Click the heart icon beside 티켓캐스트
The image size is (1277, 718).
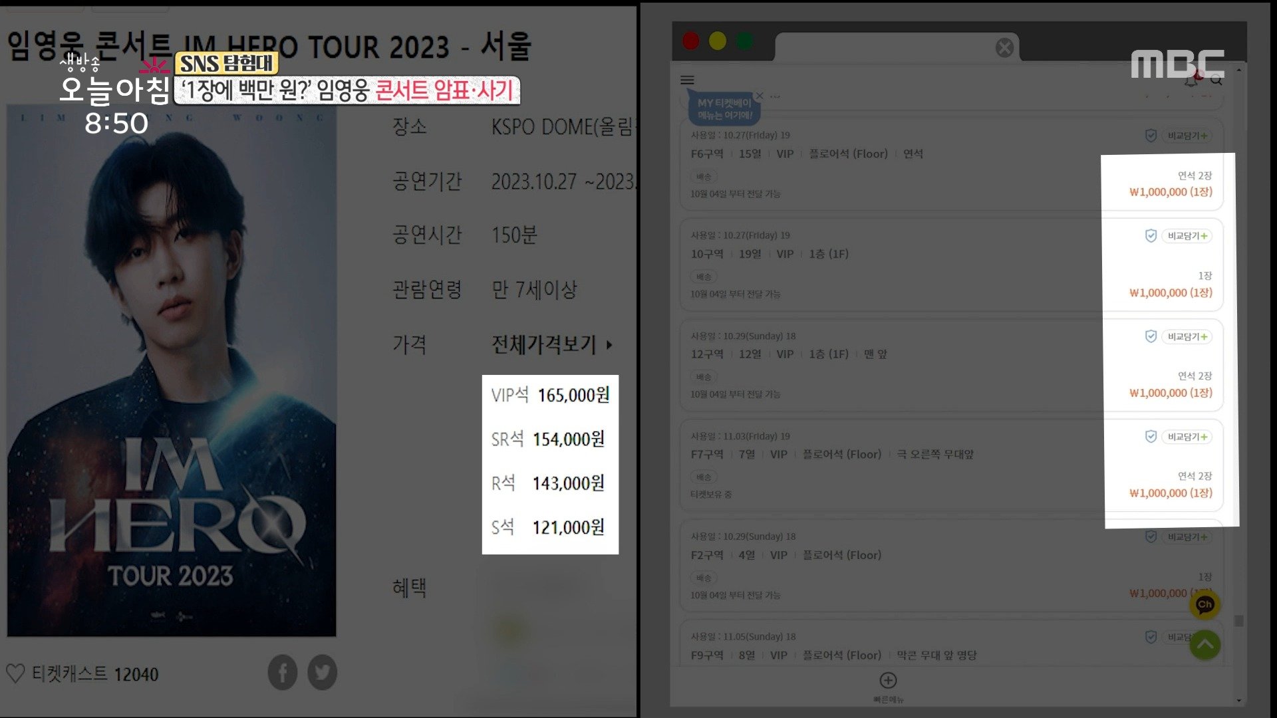[x=15, y=673]
